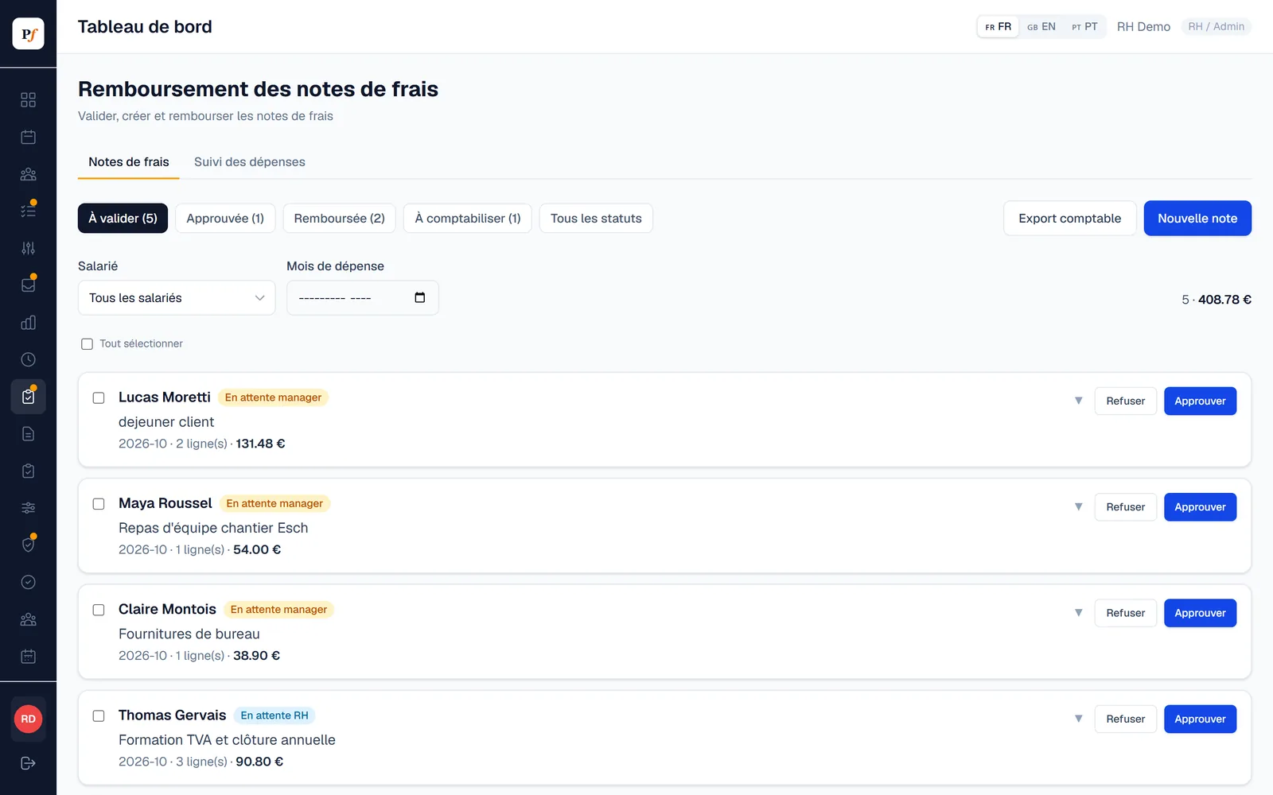The width and height of the screenshot is (1273, 795).
Task: Open the dashboard grid icon in sidebar
Action: coord(28,99)
